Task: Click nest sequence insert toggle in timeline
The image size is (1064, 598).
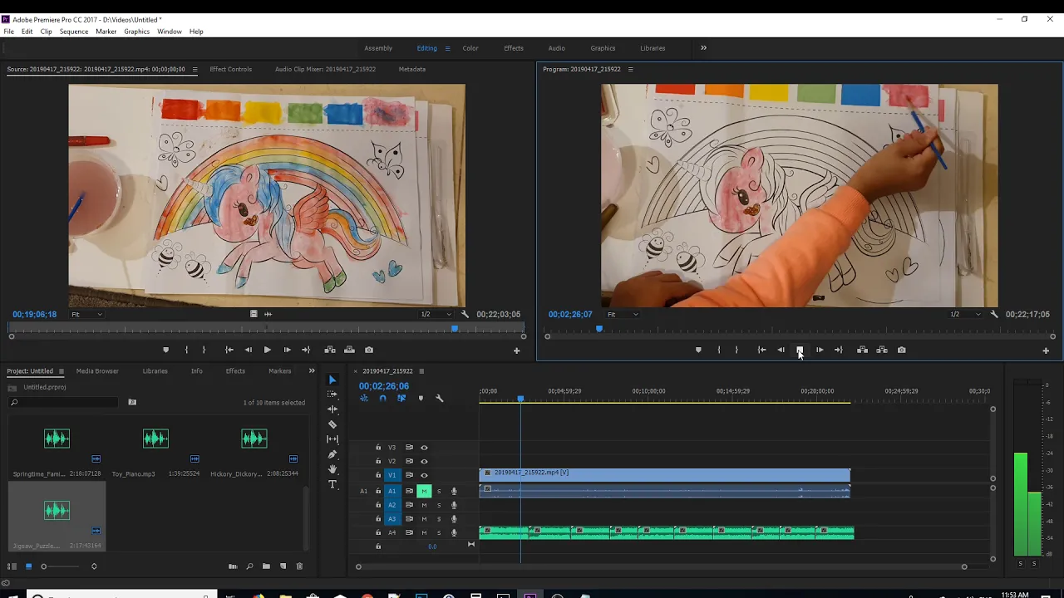Action: pos(363,399)
